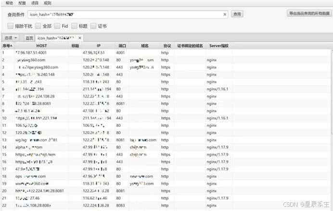This screenshot has width=333, height=211.
Task: Select port 4001 in row 1
Action: (120, 52)
